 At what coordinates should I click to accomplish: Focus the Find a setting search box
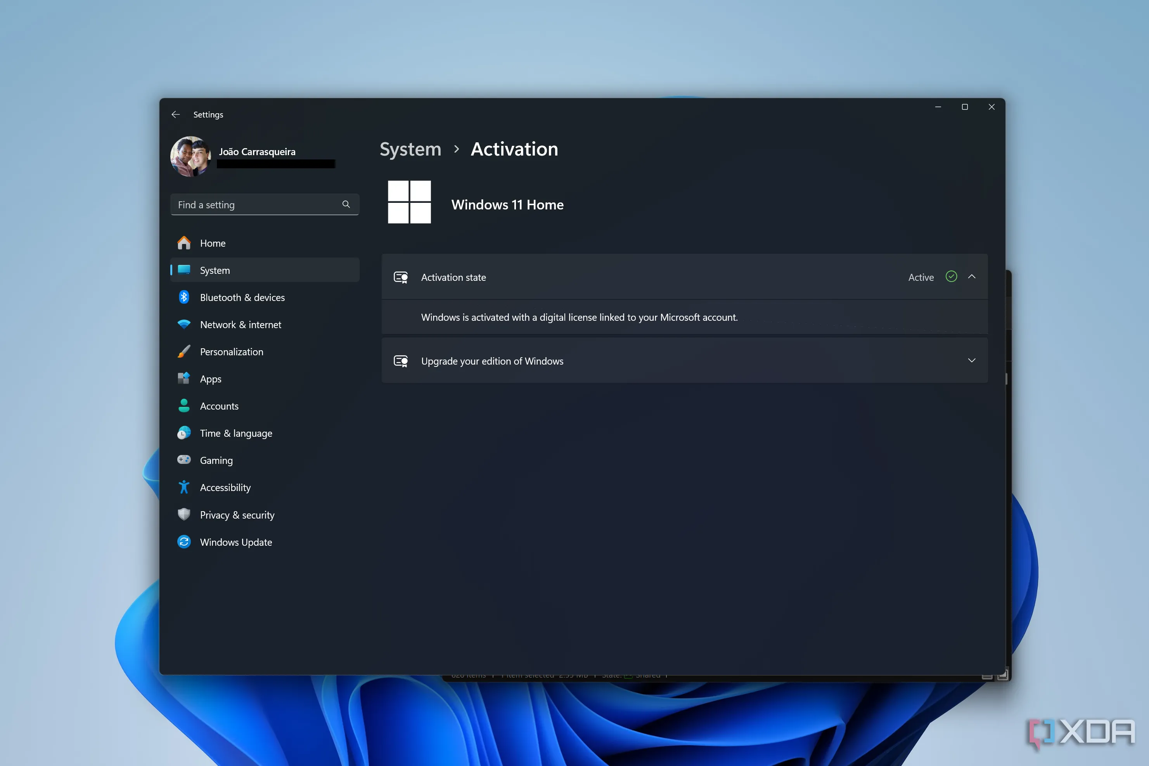(264, 205)
